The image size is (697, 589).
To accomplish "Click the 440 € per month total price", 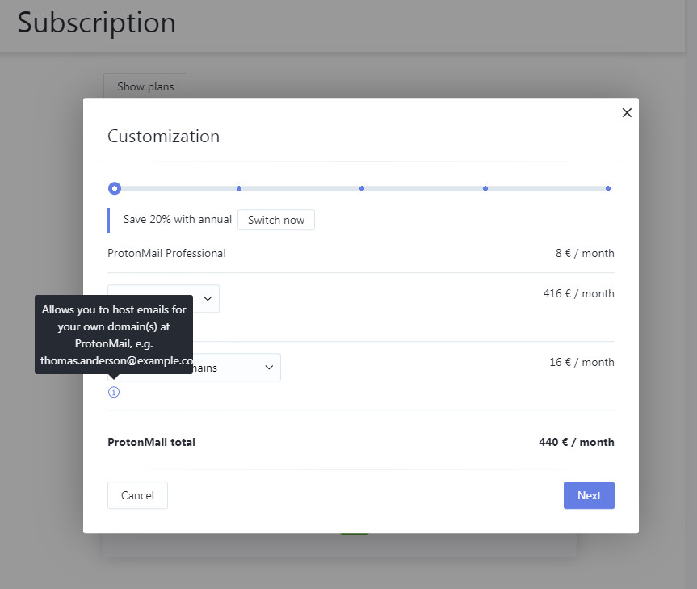I will pos(576,442).
